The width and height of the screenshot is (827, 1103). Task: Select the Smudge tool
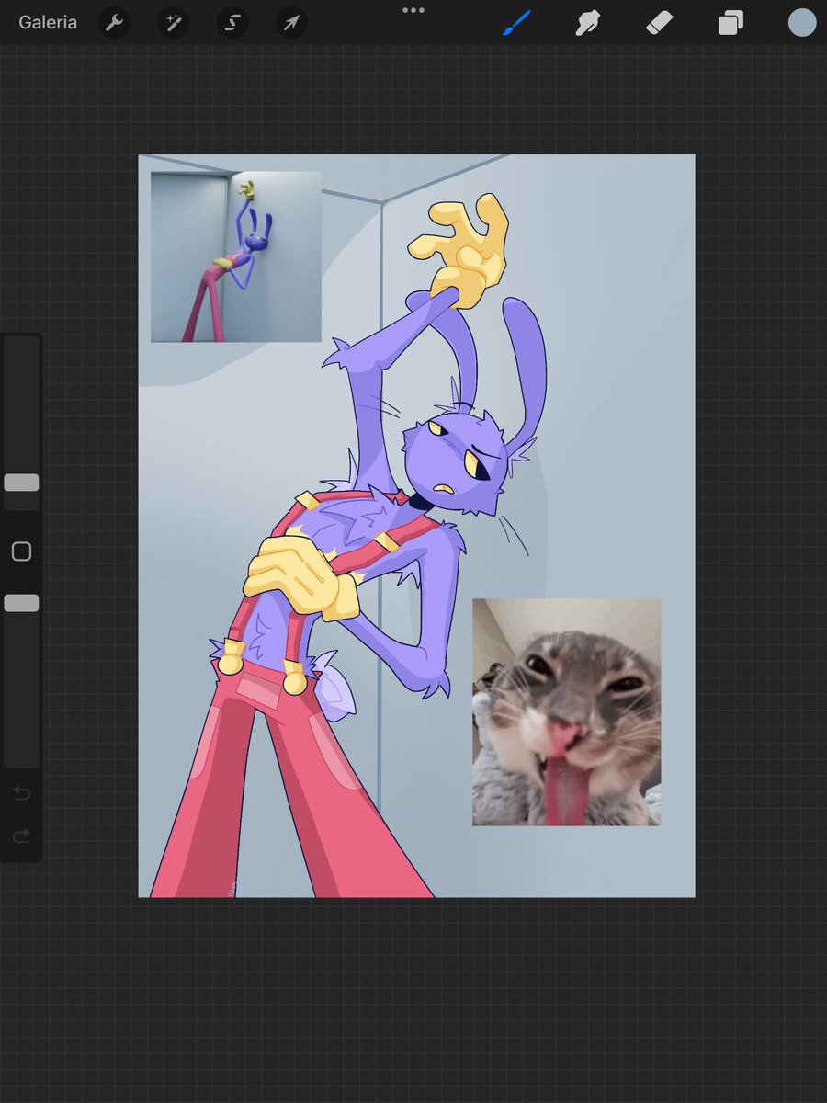[x=588, y=23]
